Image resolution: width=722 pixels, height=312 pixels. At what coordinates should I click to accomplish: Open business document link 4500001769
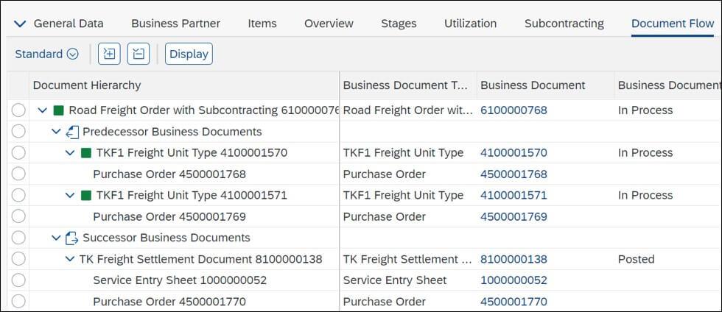[514, 216]
